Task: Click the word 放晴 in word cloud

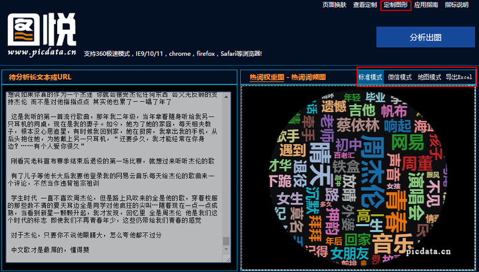Action: click(349, 187)
